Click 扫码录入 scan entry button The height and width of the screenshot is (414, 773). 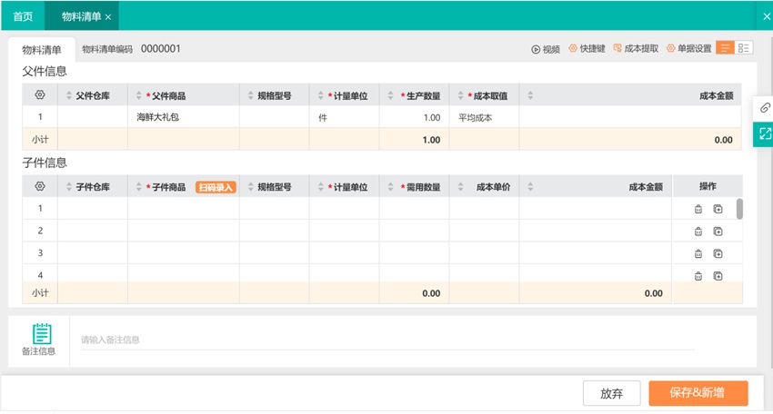click(x=216, y=187)
